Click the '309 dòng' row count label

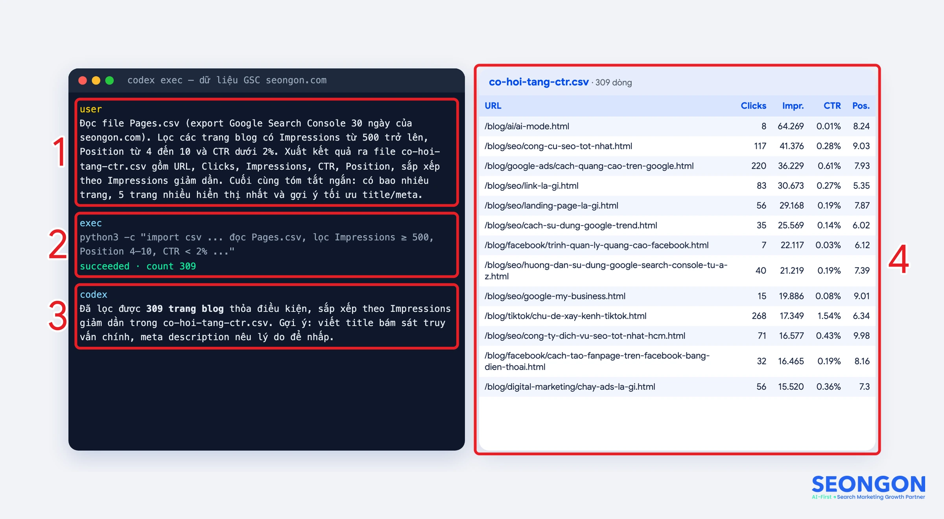pos(614,83)
